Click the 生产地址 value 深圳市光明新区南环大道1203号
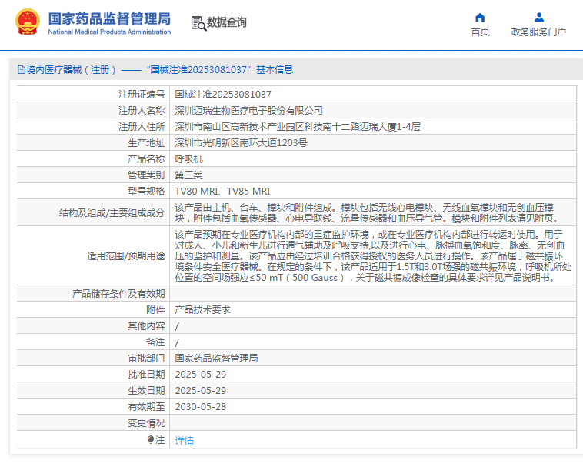Screen dimensions: 583x467 click(x=241, y=142)
